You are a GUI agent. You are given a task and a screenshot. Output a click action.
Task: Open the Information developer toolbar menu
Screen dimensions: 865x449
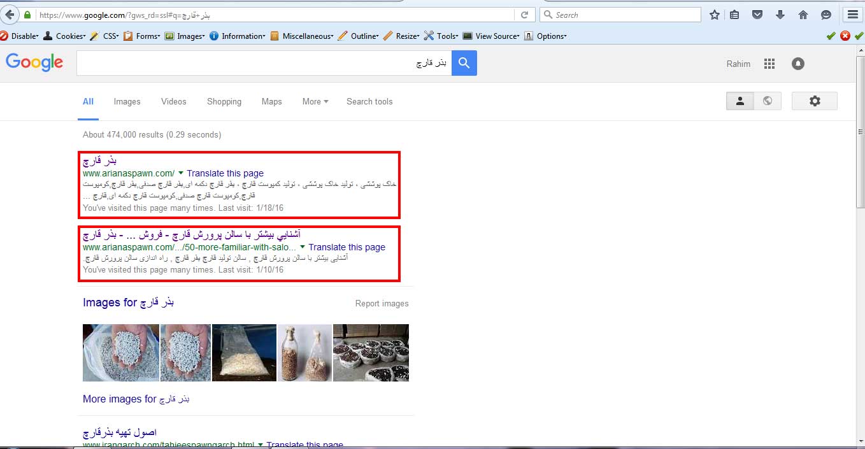tap(237, 36)
